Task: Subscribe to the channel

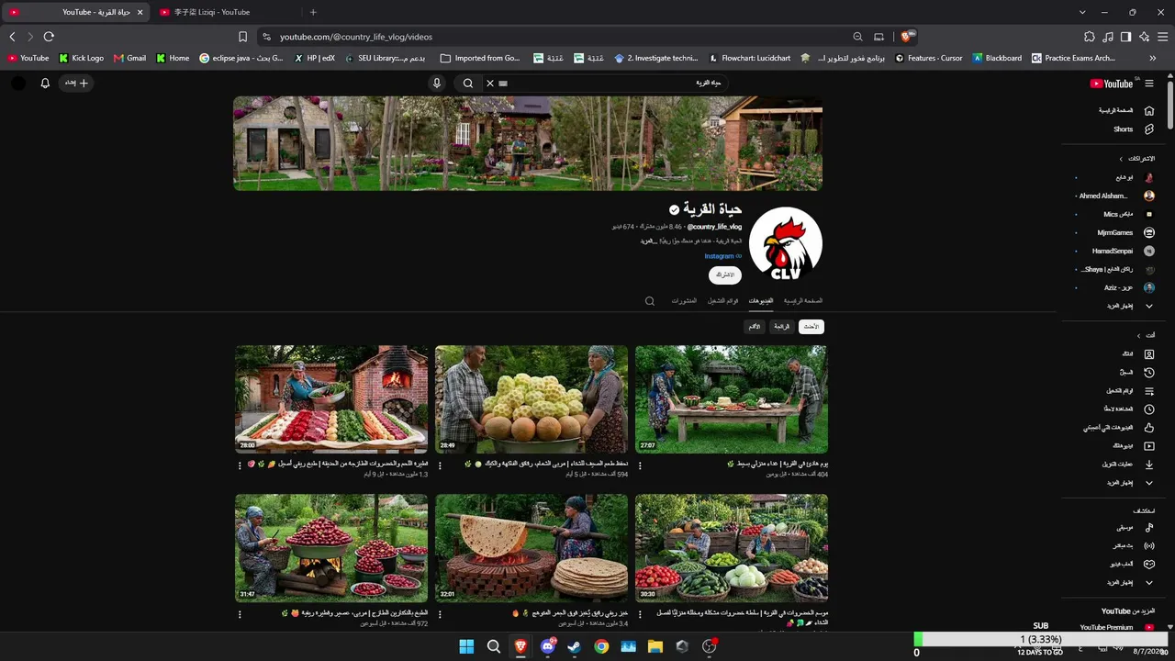Action: pyautogui.click(x=725, y=274)
